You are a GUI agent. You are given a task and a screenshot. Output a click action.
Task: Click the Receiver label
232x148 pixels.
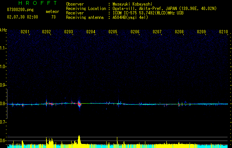point(75,13)
